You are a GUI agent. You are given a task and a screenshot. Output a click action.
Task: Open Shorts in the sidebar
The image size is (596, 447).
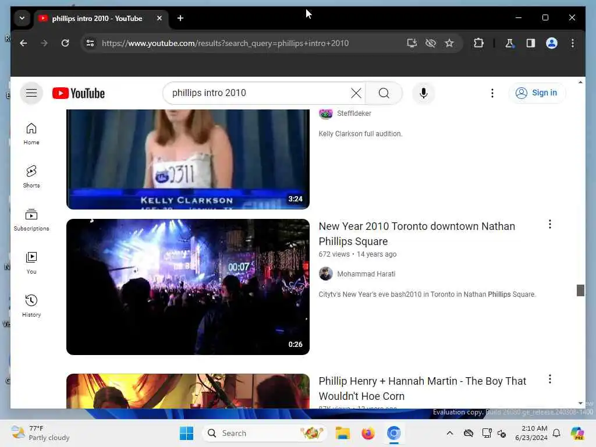pyautogui.click(x=31, y=177)
